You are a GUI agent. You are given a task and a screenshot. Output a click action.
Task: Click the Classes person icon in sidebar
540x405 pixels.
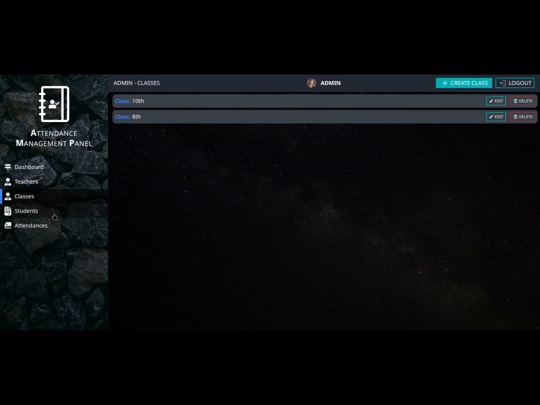[8, 197]
